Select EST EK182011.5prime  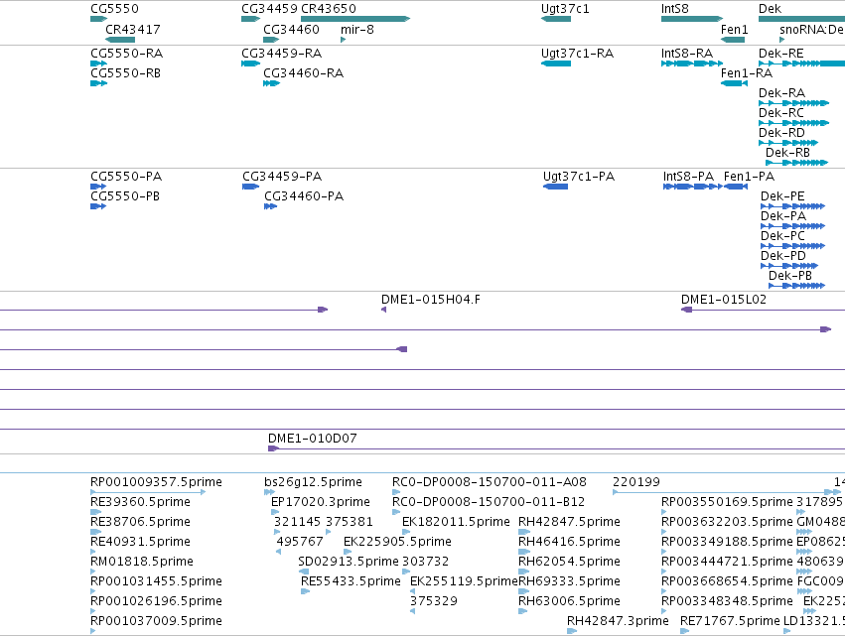coord(456,522)
